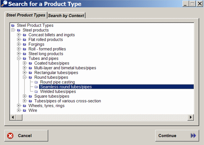
Task: Click the folder icon beside Round pipe casting
Action: (x=36, y=82)
